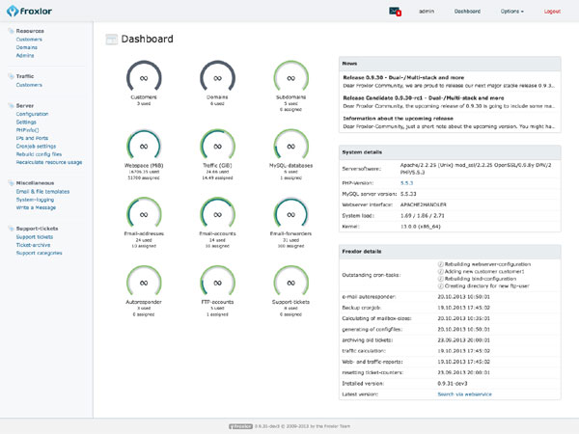Screen dimensions: 579x434
Task: Click the Subdomains usage gauge
Action: [x=291, y=77]
